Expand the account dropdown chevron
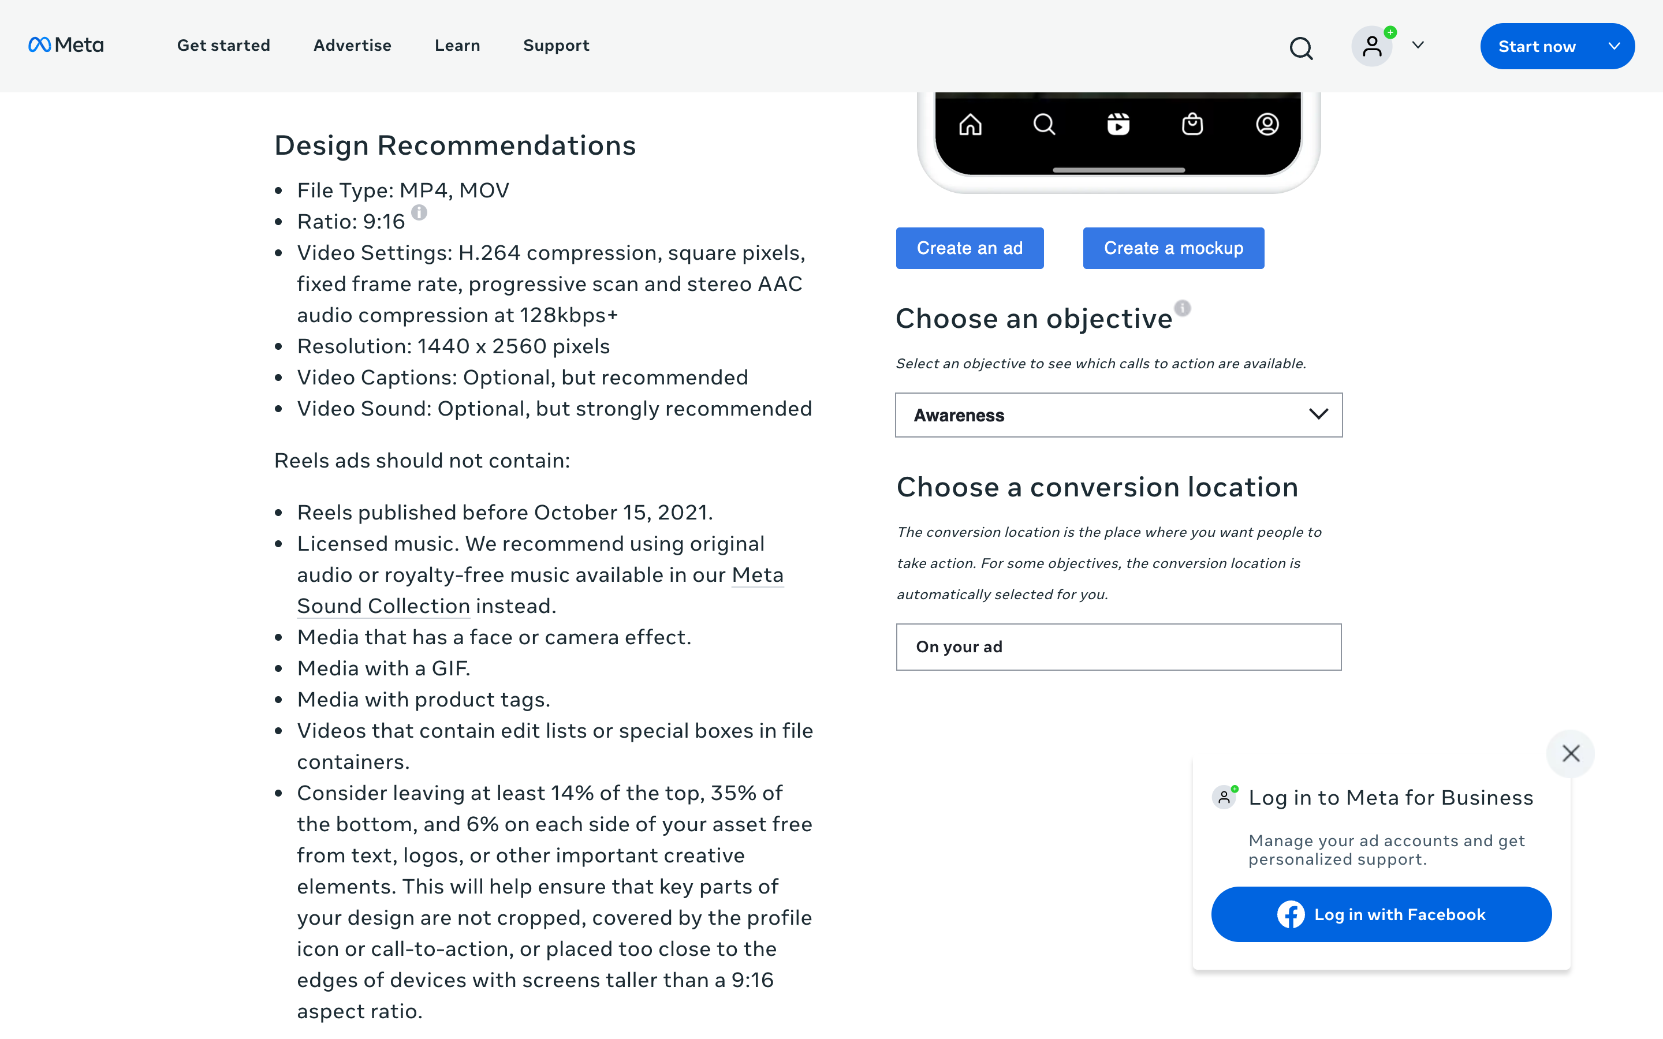 (1418, 46)
